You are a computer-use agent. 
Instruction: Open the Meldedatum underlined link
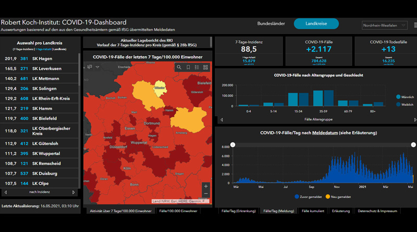click(325, 133)
